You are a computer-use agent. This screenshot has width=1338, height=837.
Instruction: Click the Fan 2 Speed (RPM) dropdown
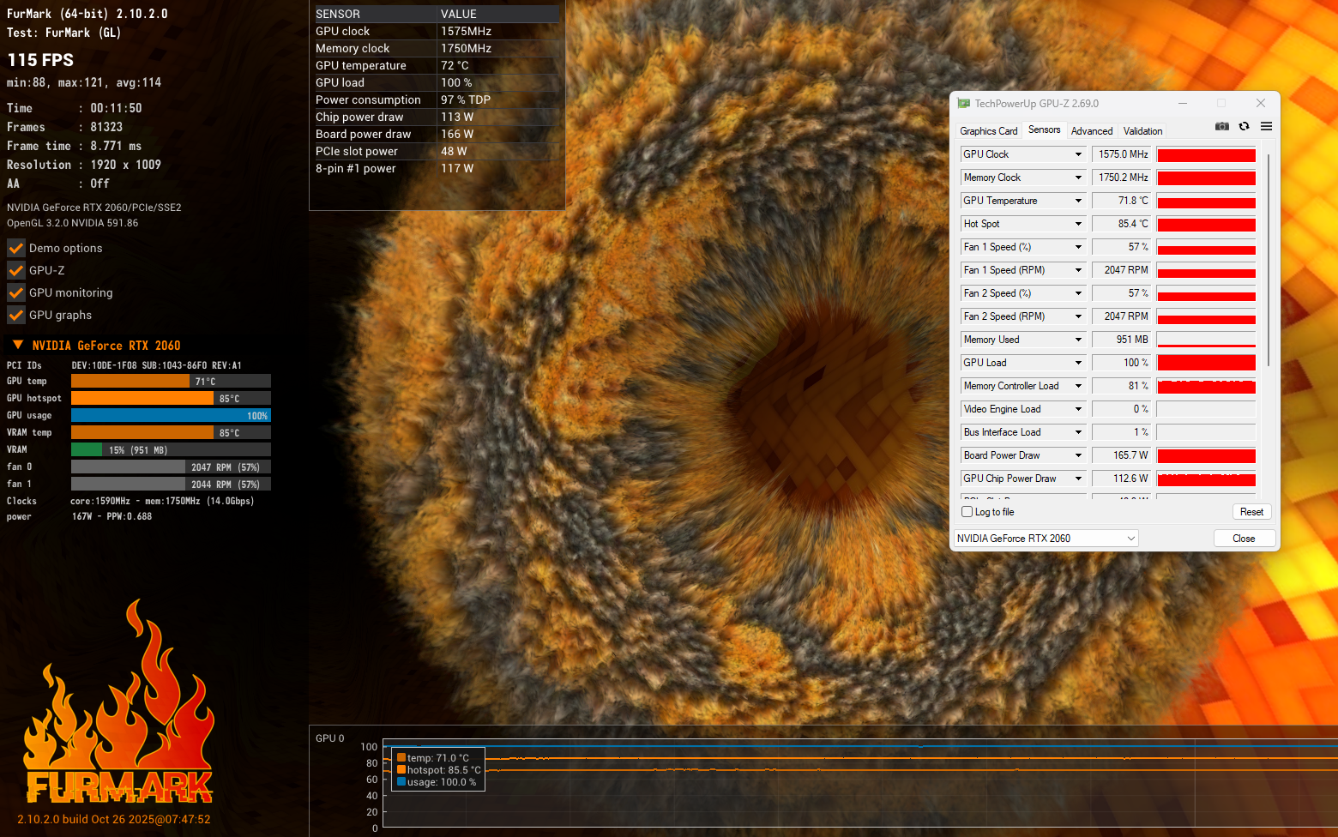[1023, 316]
